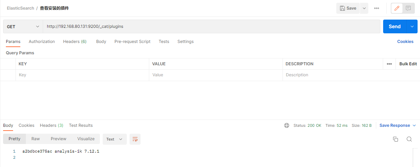
Task: Expand the Save Response dropdown chevron
Action: coord(414,125)
